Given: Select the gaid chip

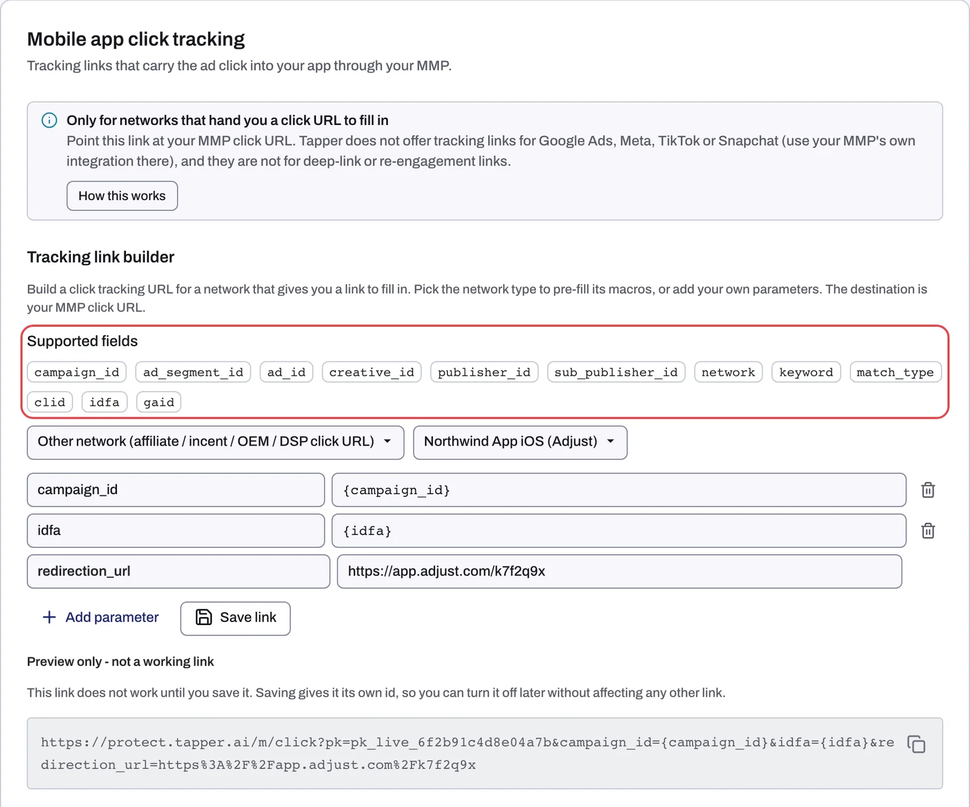Looking at the screenshot, I should pos(159,402).
